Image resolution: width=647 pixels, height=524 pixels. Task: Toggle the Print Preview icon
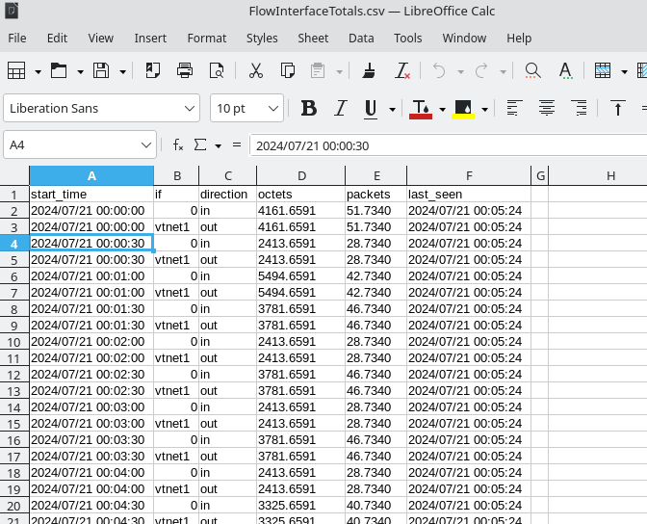click(217, 71)
